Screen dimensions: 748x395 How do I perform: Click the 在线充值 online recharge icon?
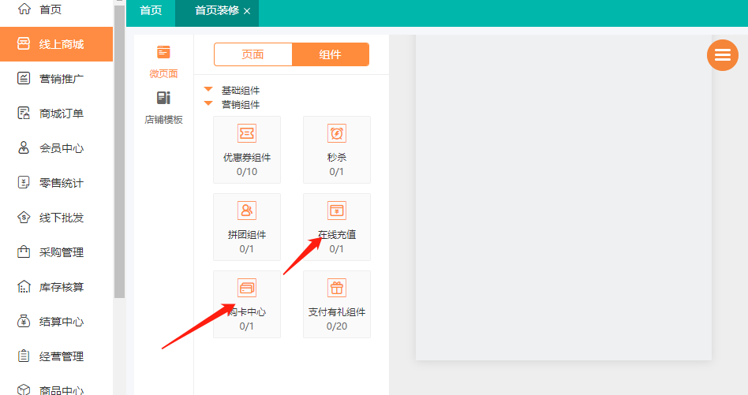coord(337,211)
